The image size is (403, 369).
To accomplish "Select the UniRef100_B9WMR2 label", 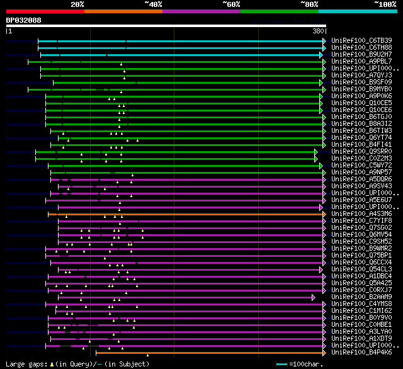I will 361,249.
